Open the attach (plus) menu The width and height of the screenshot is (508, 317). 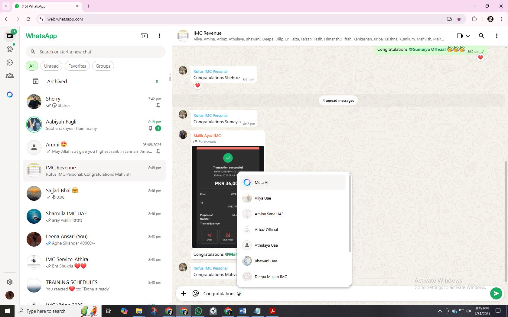point(184,293)
